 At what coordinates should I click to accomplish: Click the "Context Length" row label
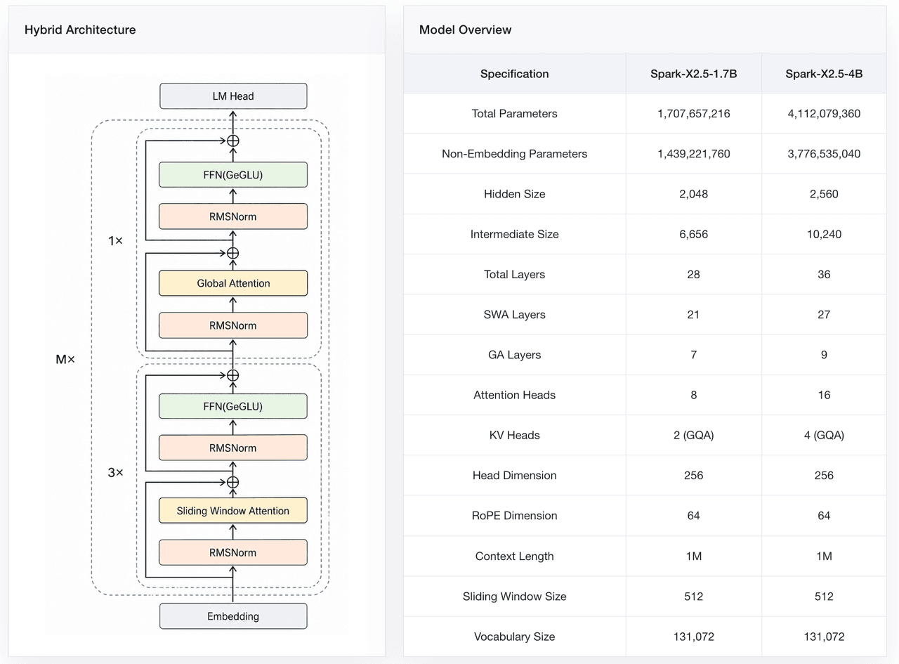coord(515,556)
